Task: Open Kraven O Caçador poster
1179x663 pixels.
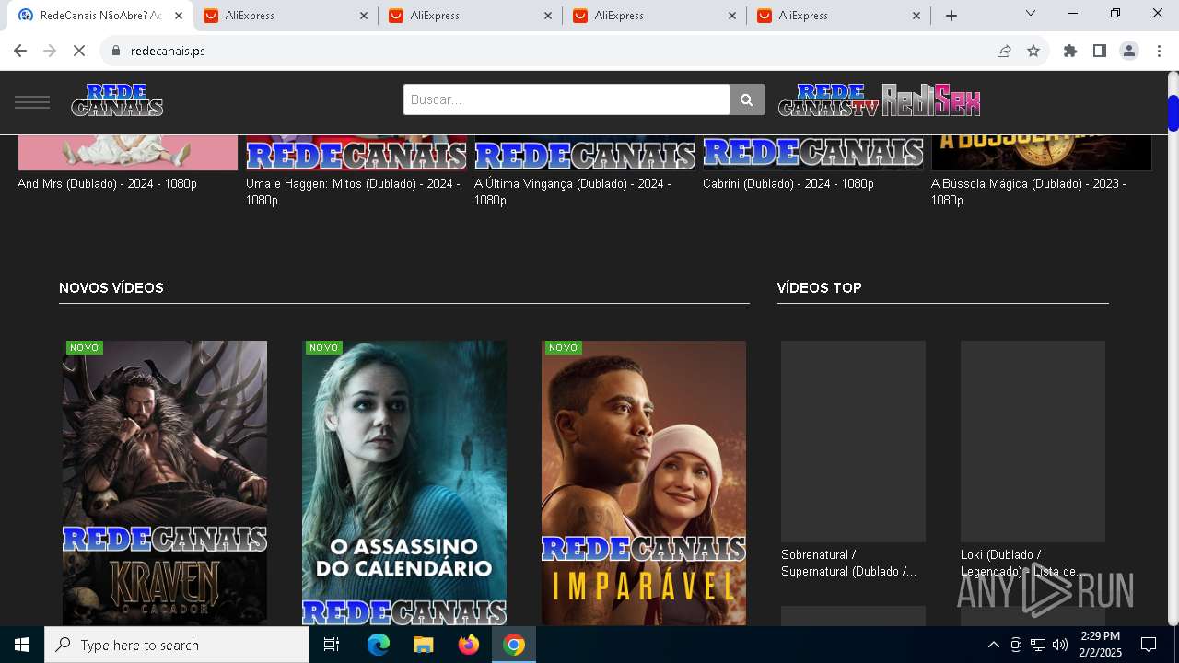Action: [x=165, y=483]
